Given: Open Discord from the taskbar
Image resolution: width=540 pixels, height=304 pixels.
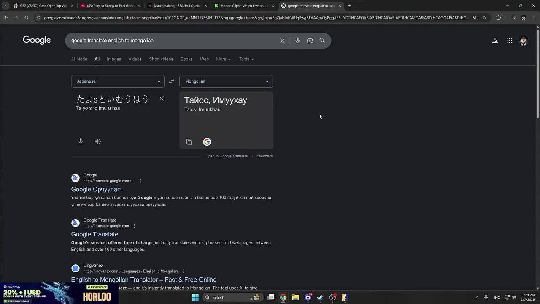Looking at the screenshot, I should tap(308, 297).
